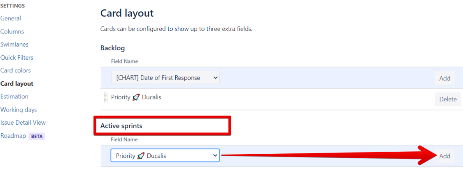Go to Columns settings

point(12,31)
